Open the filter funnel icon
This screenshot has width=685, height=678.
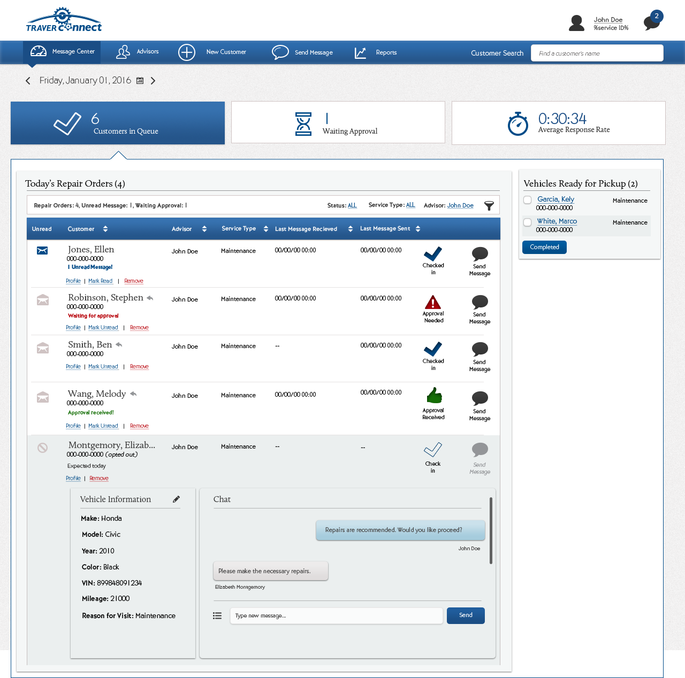489,206
